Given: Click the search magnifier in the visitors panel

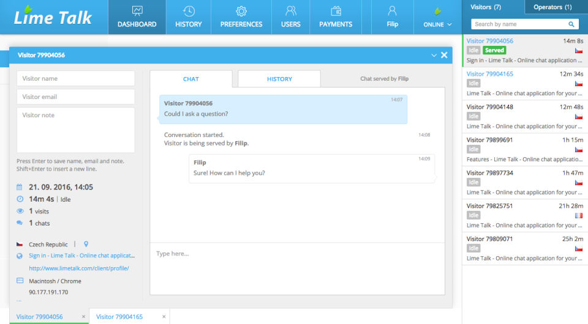Looking at the screenshot, I should [571, 24].
